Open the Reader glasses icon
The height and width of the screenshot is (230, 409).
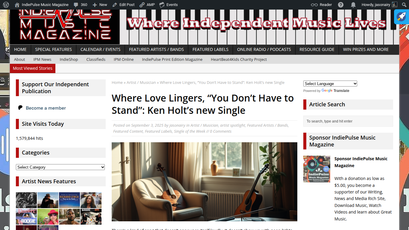point(314,5)
